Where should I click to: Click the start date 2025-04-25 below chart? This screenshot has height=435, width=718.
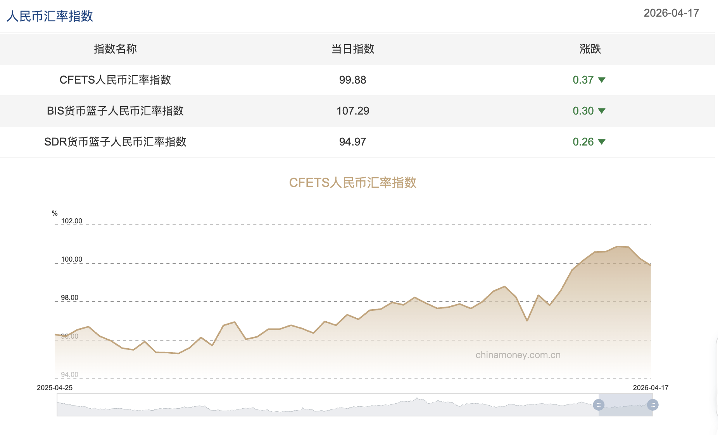point(55,387)
